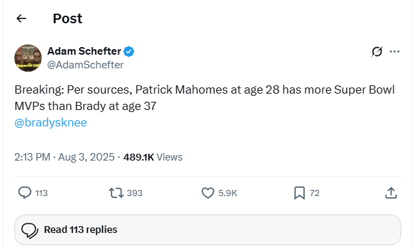This screenshot has height=248, width=419.
Task: Click the blue verified badge
Action: tap(129, 51)
